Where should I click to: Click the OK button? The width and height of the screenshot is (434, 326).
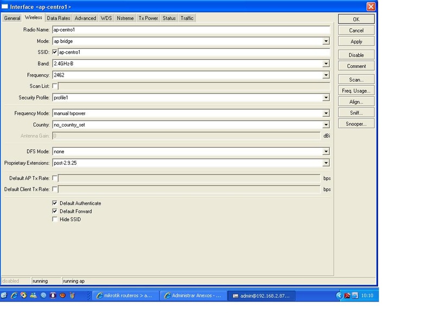tap(356, 19)
